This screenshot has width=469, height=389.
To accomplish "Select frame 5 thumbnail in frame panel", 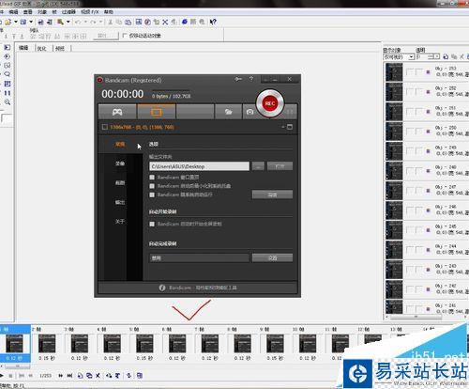I will coord(144,344).
